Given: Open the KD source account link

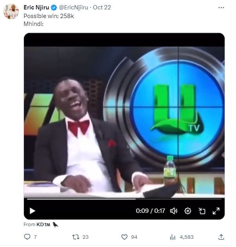Looking at the screenshot, I should coord(44,224).
